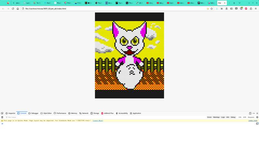The image size is (259, 145).
Task: Clear the console with the trash icon
Action: (2, 117)
